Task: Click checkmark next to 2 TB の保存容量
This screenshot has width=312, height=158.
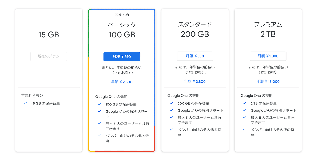Action: pyautogui.click(x=245, y=103)
